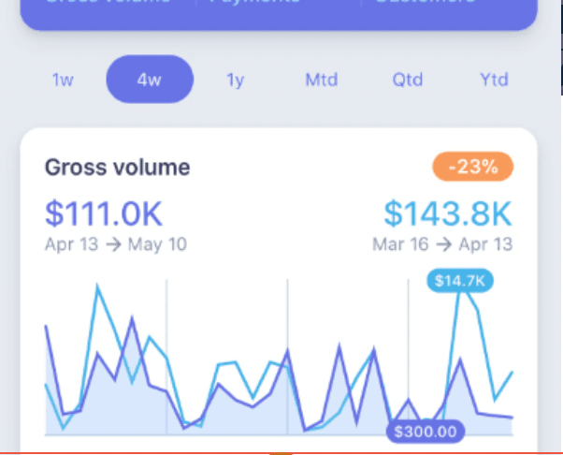Image resolution: width=563 pixels, height=455 pixels.
Task: Select the 1w time range tab
Action: (63, 80)
